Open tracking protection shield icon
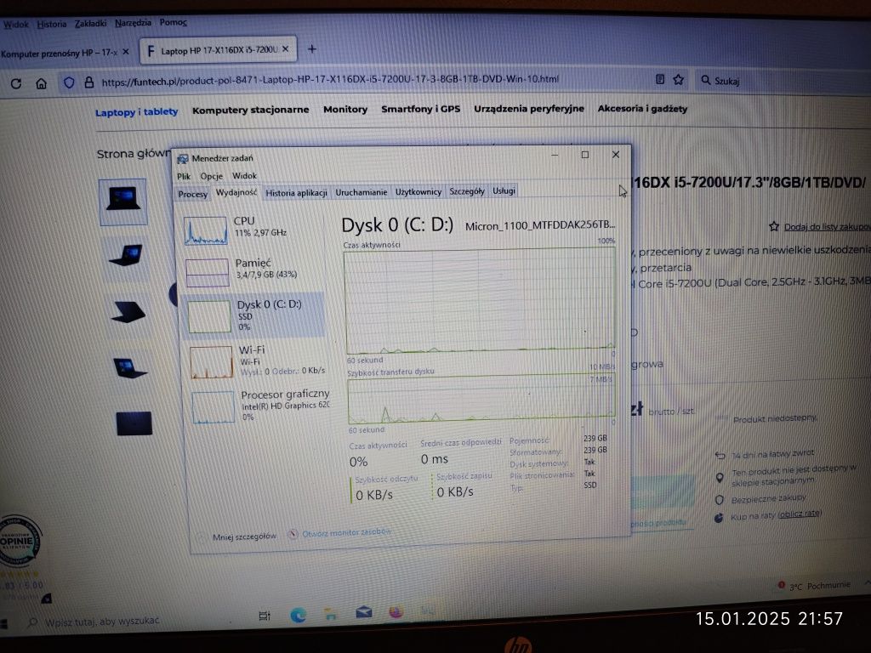The width and height of the screenshot is (871, 653). pyautogui.click(x=69, y=82)
